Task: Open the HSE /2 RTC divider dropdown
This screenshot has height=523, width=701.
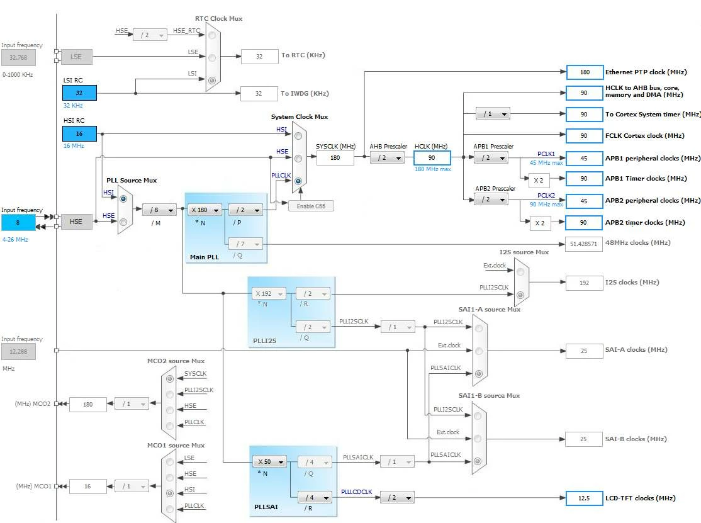Action: coord(150,35)
